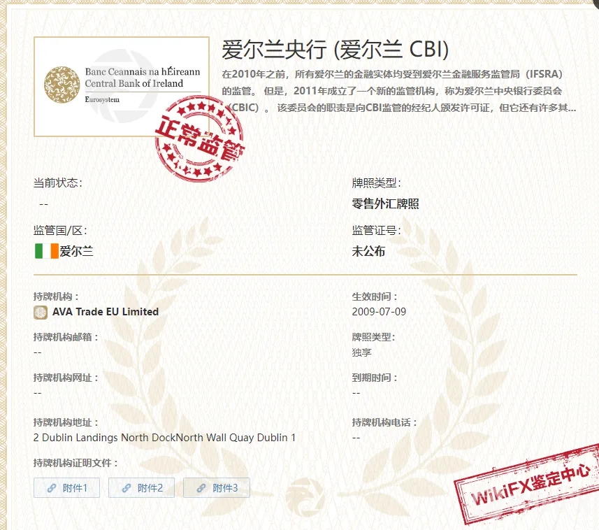This screenshot has height=530, width=599.
Task: Open attachment 附件1 button
Action: coord(66,487)
